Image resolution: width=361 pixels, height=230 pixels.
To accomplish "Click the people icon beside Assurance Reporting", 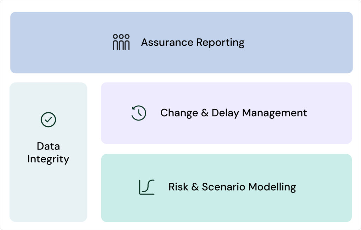I will [x=121, y=42].
